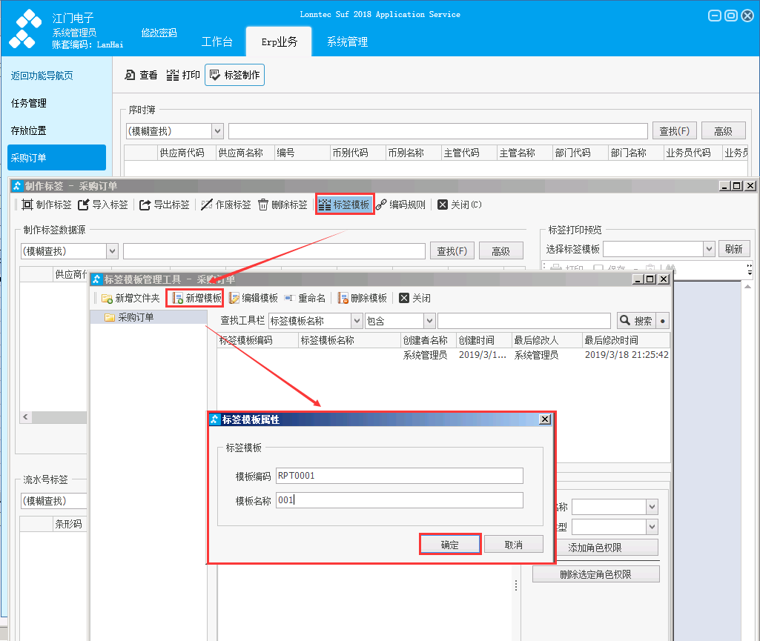Click 供应商名称 column header in 序时簿
This screenshot has height=641, width=760.
[x=245, y=153]
